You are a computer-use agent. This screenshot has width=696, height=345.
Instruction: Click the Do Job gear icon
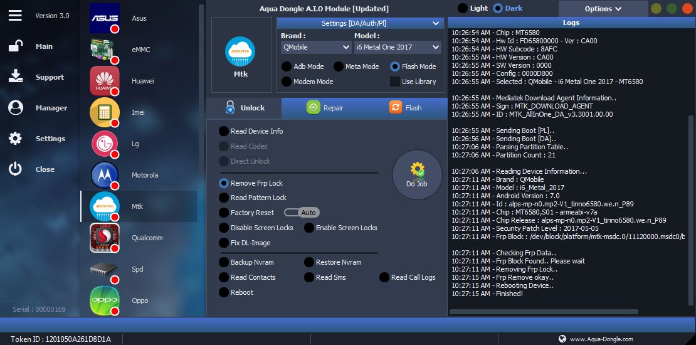coord(417,170)
